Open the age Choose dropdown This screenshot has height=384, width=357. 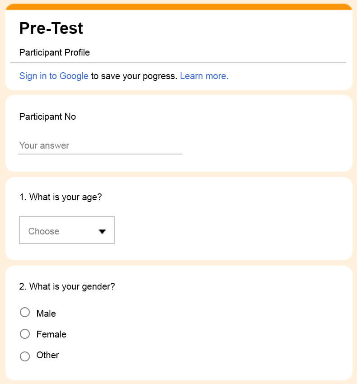66,230
